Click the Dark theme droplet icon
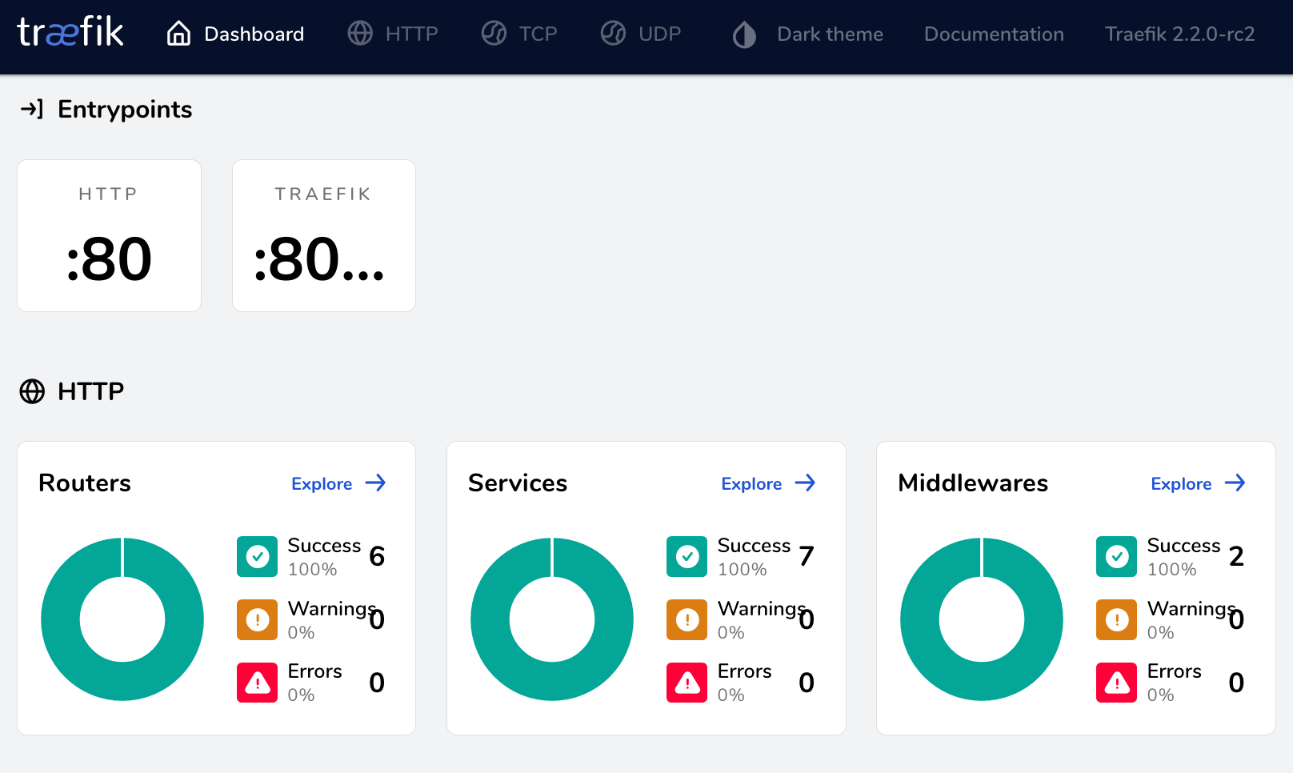The image size is (1293, 773). [744, 34]
